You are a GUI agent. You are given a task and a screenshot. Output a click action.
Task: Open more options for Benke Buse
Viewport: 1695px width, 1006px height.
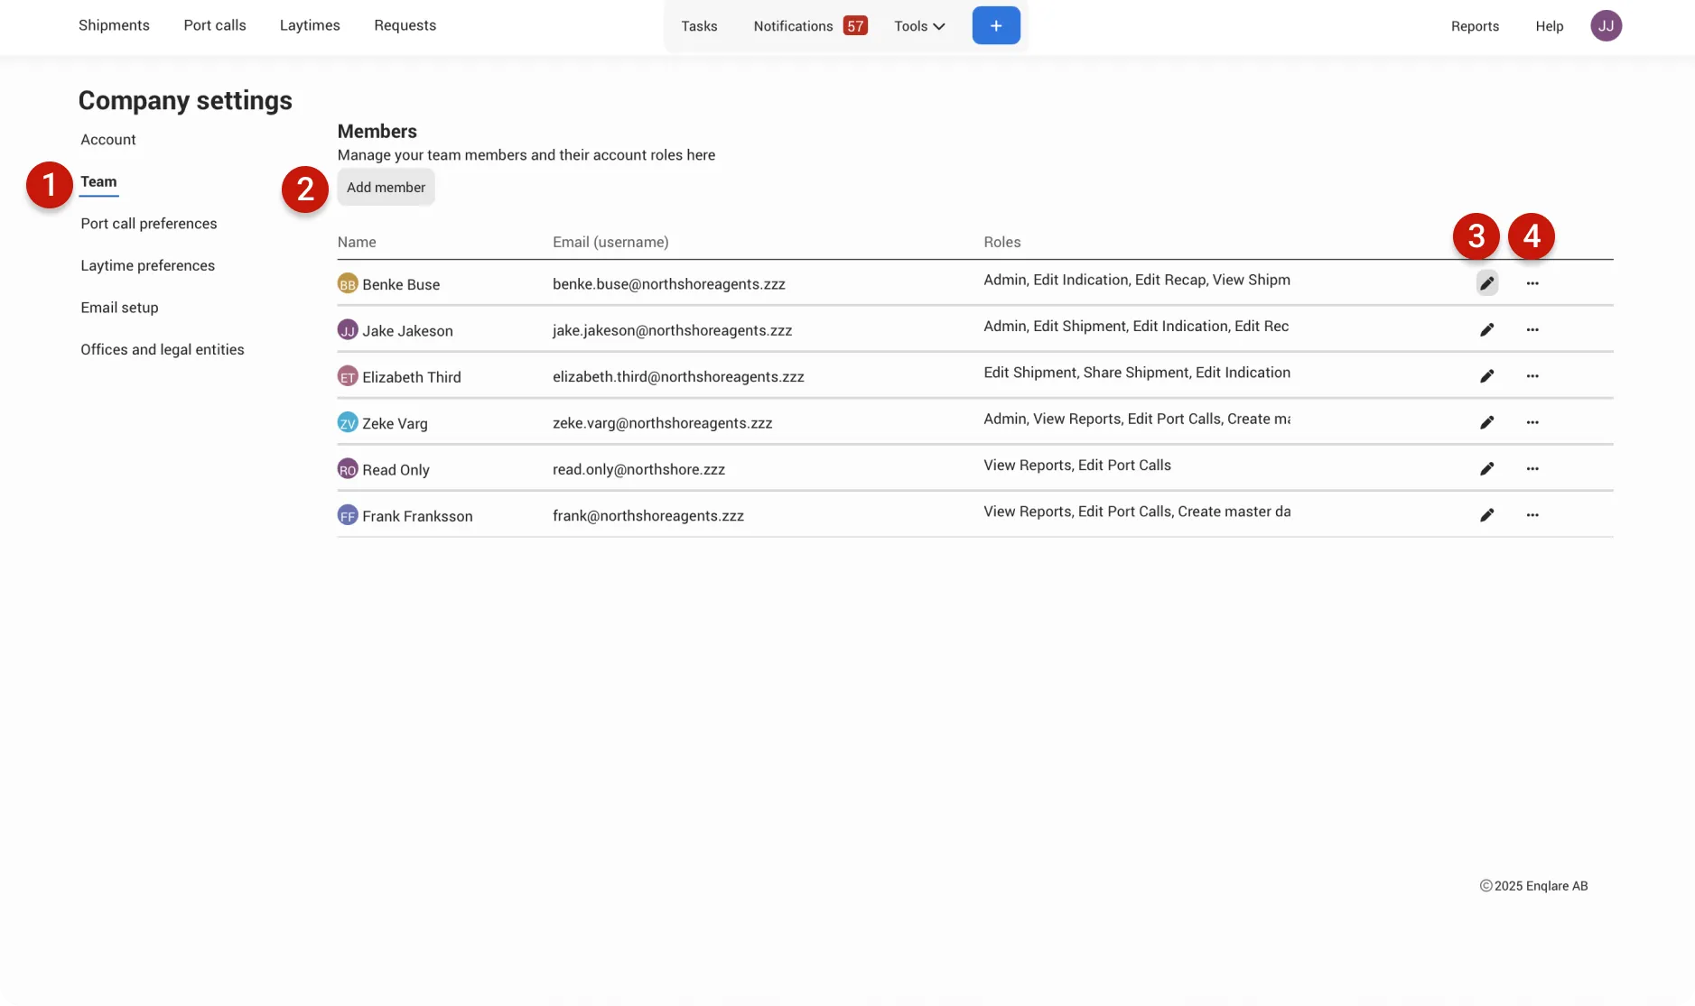(x=1532, y=283)
